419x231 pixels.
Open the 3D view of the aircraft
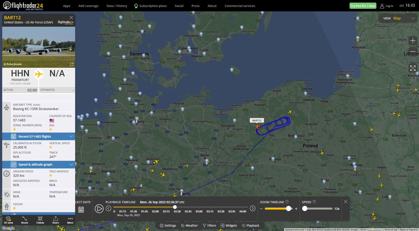click(x=8, y=220)
